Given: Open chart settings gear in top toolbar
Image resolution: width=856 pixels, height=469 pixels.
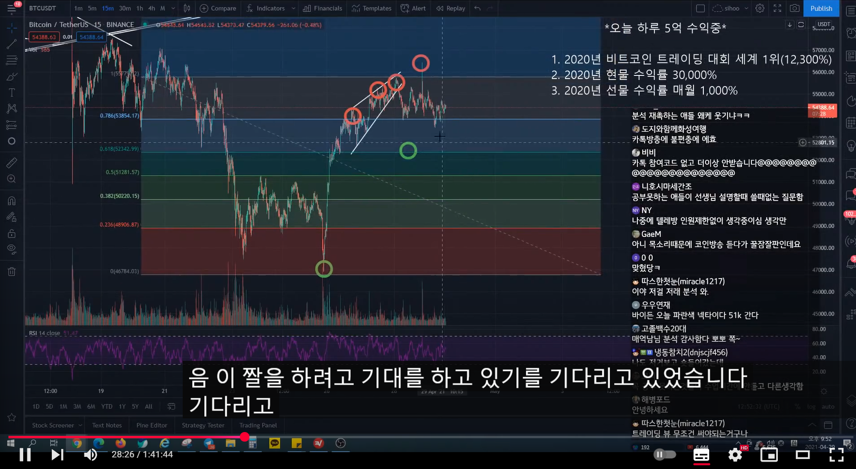Looking at the screenshot, I should (760, 8).
